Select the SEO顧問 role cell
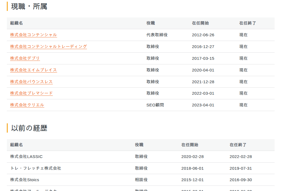The image size is (285, 191). (x=155, y=105)
